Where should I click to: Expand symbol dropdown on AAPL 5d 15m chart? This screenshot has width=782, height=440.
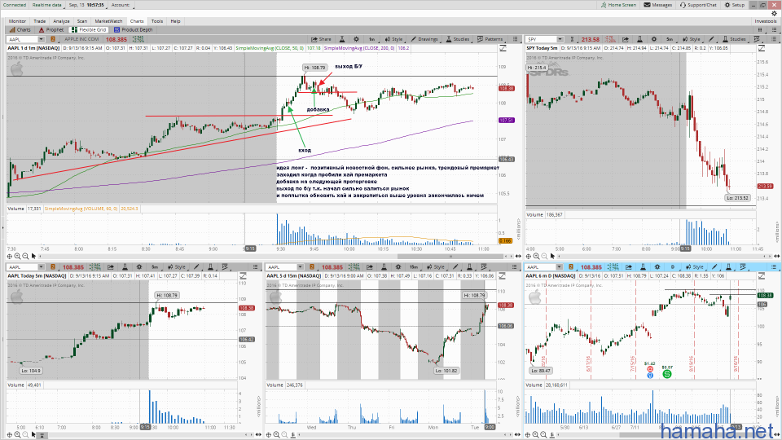tap(300, 267)
